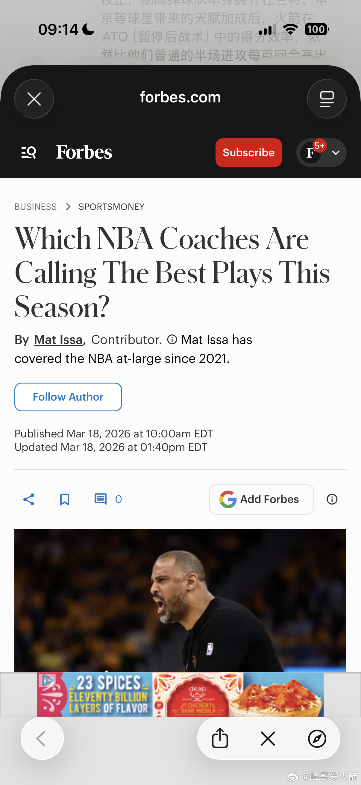Expand the Forbes account dropdown chevron
The image size is (361, 785).
336,153
